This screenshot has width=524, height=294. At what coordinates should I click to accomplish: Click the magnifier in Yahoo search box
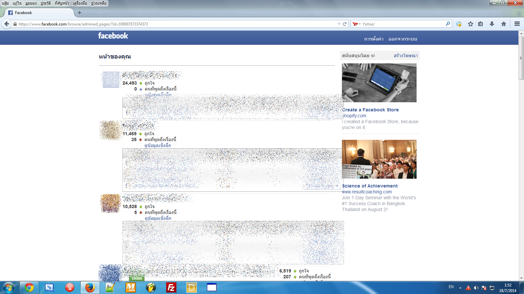(x=448, y=24)
